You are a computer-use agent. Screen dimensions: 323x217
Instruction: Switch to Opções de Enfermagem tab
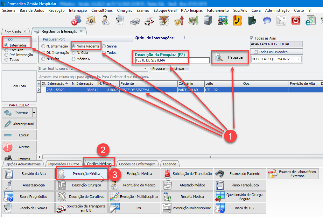point(137,164)
